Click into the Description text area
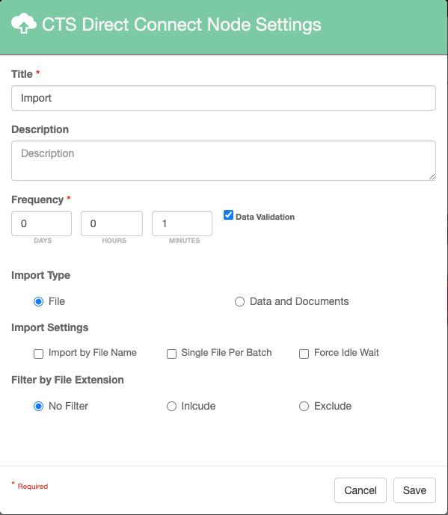 tap(224, 161)
